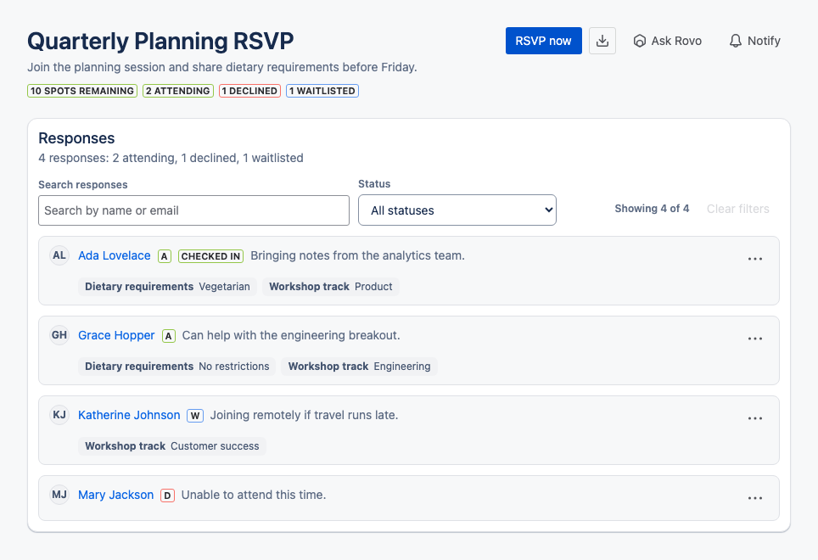The width and height of the screenshot is (818, 560).
Task: Open more actions for Katherine Johnson
Action: click(x=755, y=418)
